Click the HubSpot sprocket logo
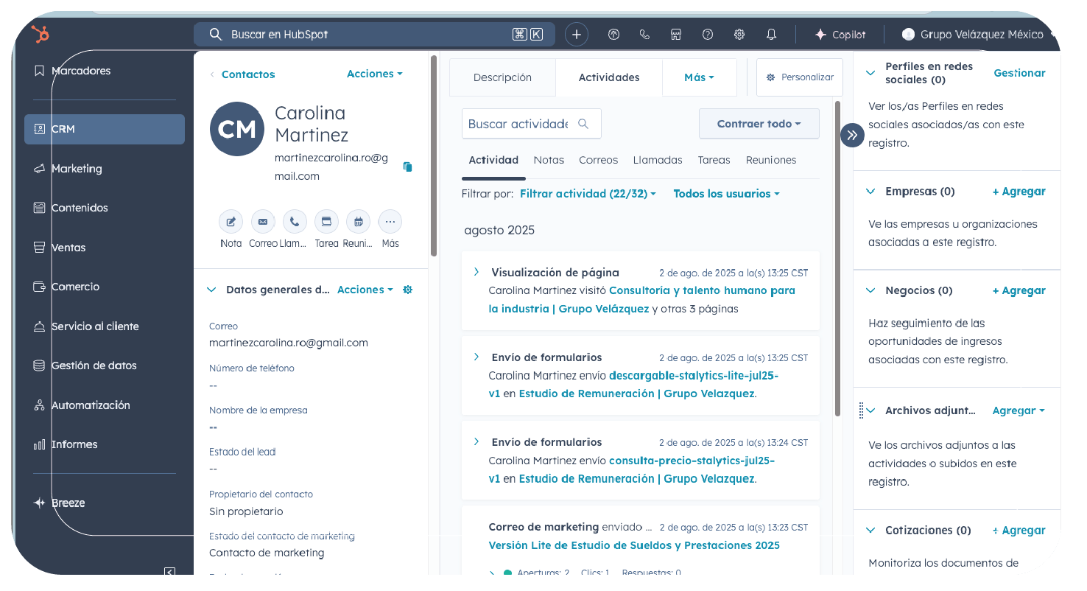Viewport: 1087px width, 591px height. [x=40, y=34]
